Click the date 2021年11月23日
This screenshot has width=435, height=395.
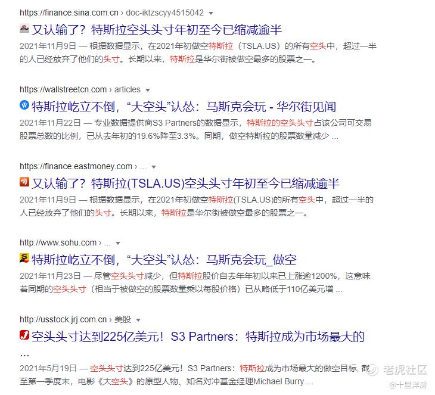pyautogui.click(x=50, y=276)
